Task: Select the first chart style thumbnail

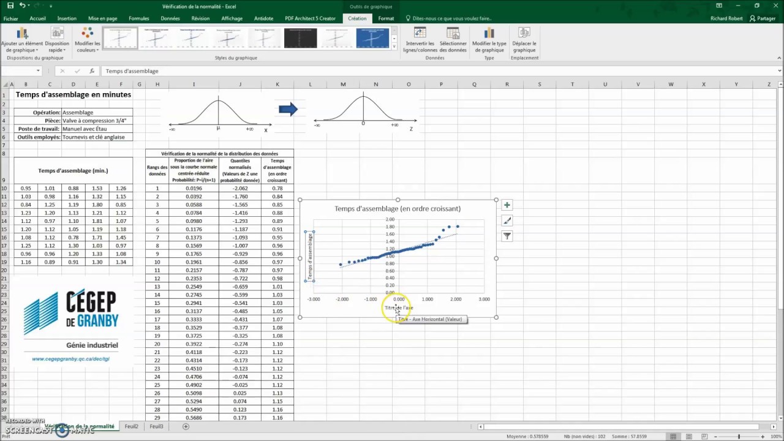Action: 119,39
